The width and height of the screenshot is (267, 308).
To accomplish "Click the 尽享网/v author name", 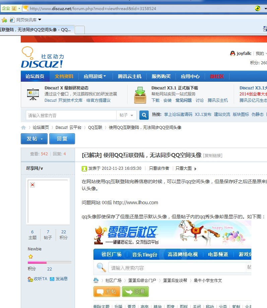I will 35,168.
